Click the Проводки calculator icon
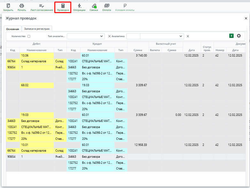 (63, 6)
